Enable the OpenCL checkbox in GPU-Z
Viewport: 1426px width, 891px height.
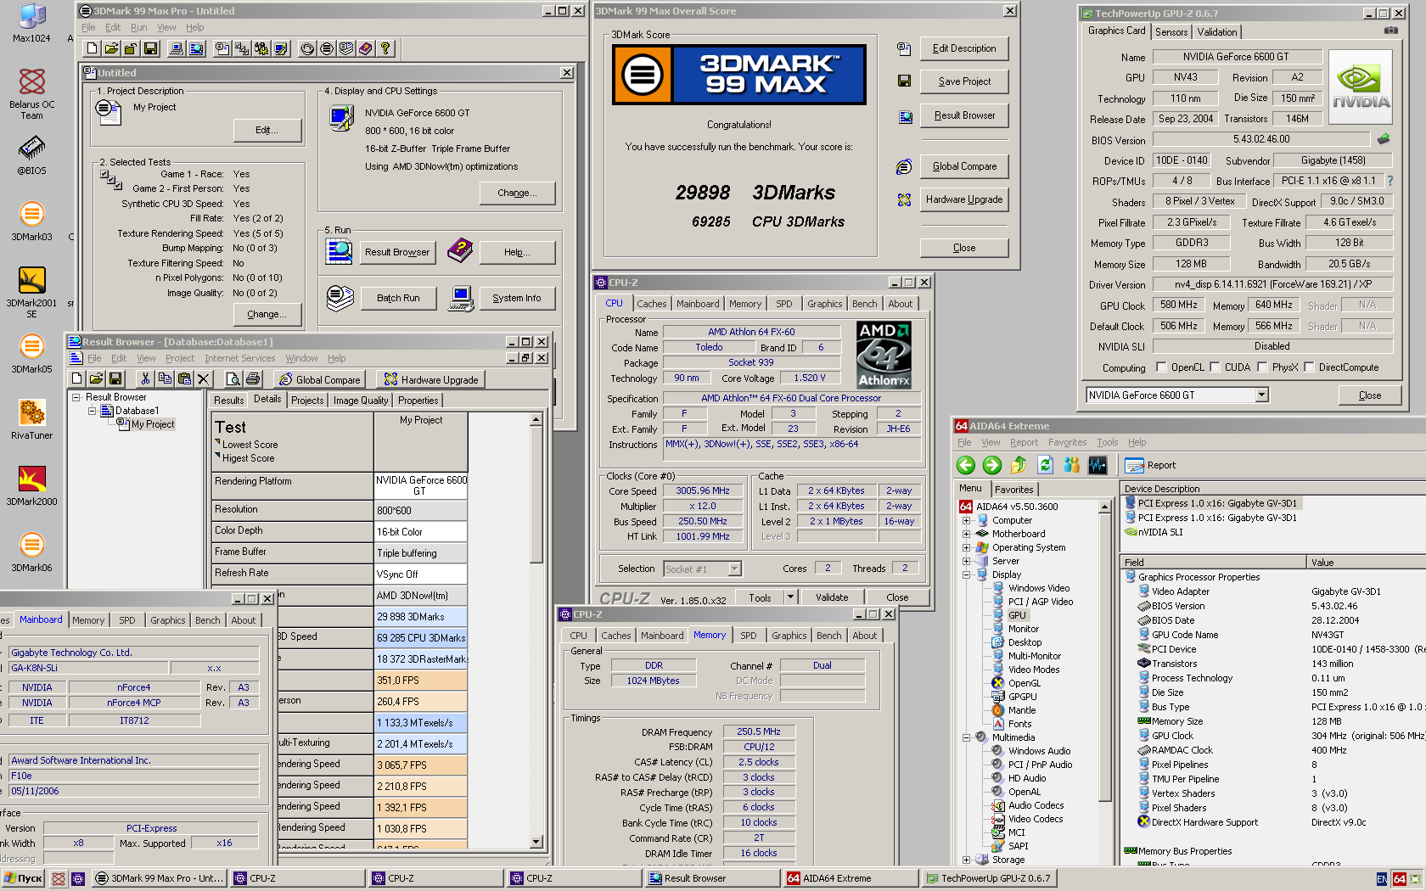[1161, 367]
